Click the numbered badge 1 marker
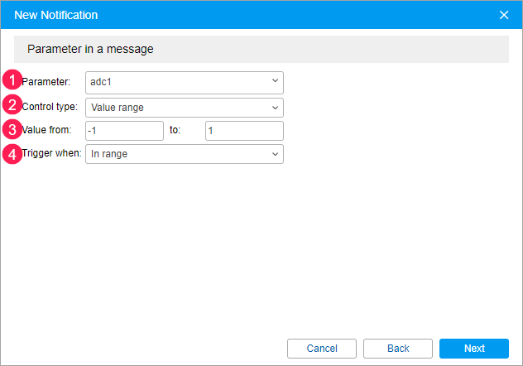Image resolution: width=523 pixels, height=366 pixels. point(11,81)
